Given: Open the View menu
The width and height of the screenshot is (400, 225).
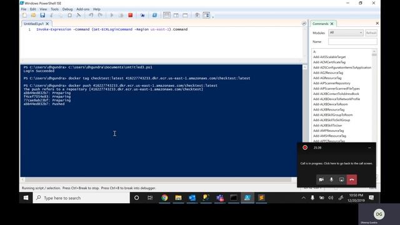Looking at the screenshot, I should click(43, 9).
